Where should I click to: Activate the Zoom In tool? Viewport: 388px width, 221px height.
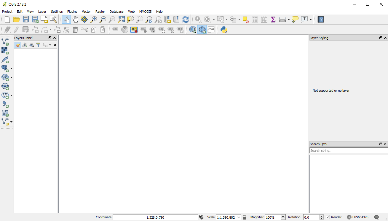[x=94, y=20]
